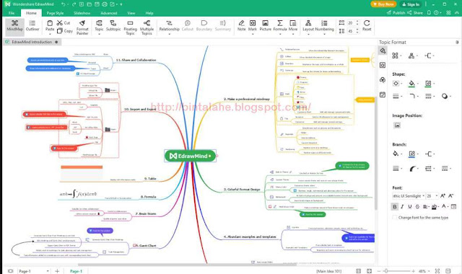Open notifications bell icon

click(429, 13)
